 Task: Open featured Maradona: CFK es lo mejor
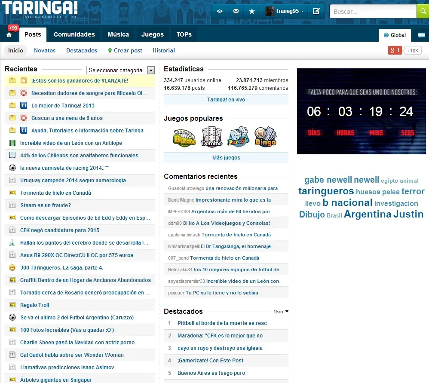pos(220,335)
